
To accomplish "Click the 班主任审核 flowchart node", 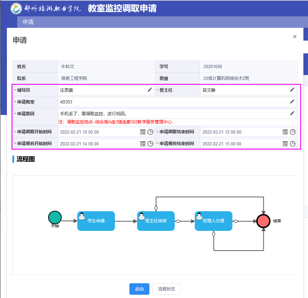I will pyautogui.click(x=156, y=221).
